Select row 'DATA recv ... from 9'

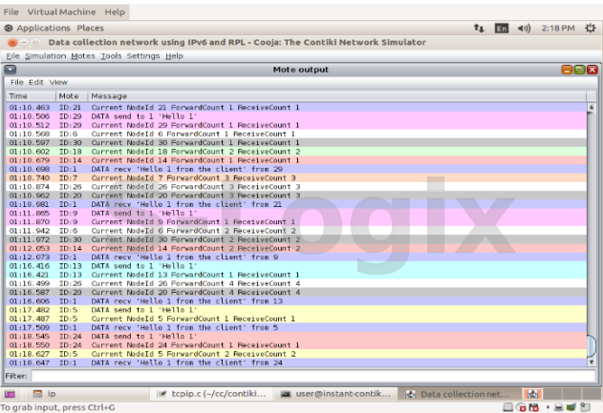tap(296, 258)
